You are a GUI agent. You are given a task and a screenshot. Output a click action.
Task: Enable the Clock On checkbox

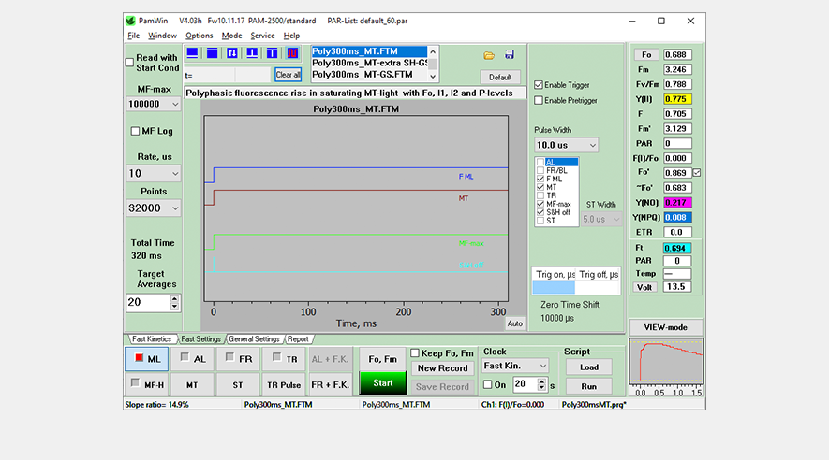487,384
